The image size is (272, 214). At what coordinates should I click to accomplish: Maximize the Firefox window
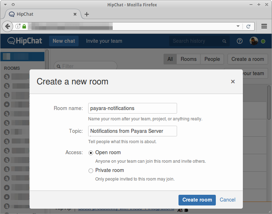pyautogui.click(x=259, y=5)
